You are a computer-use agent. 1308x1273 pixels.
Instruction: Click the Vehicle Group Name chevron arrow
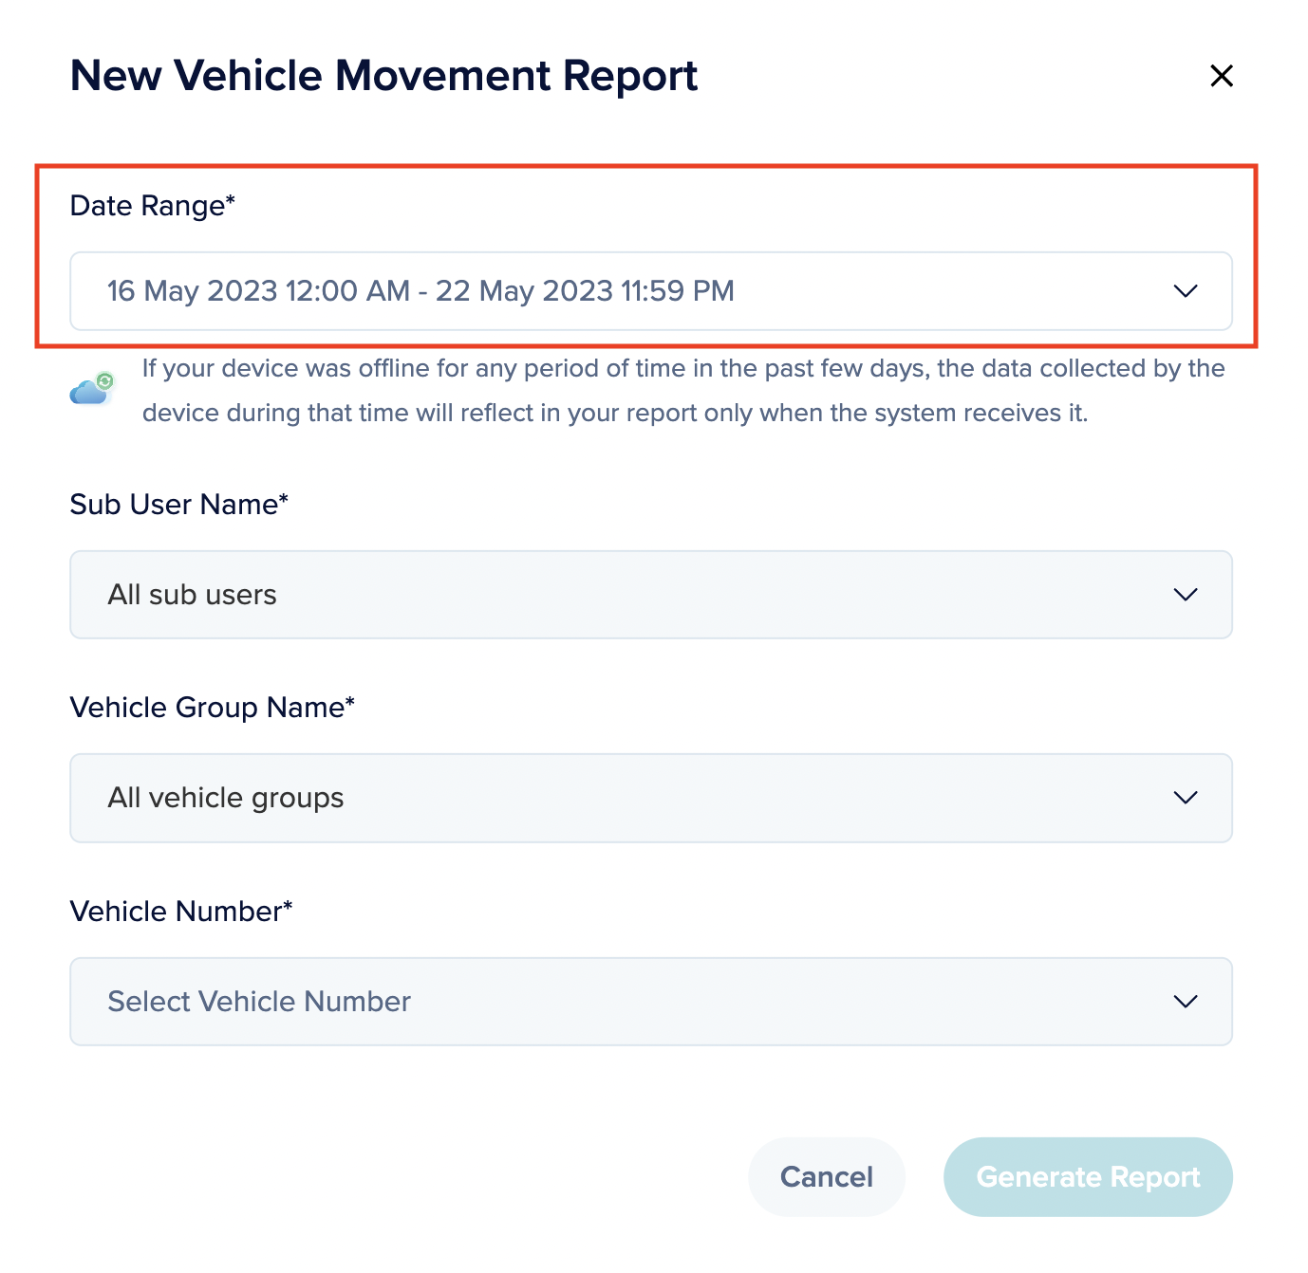[1185, 798]
